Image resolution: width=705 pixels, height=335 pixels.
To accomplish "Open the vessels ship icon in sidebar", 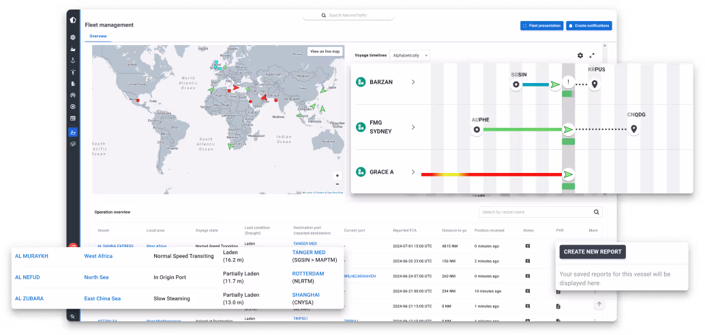I will tap(73, 49).
